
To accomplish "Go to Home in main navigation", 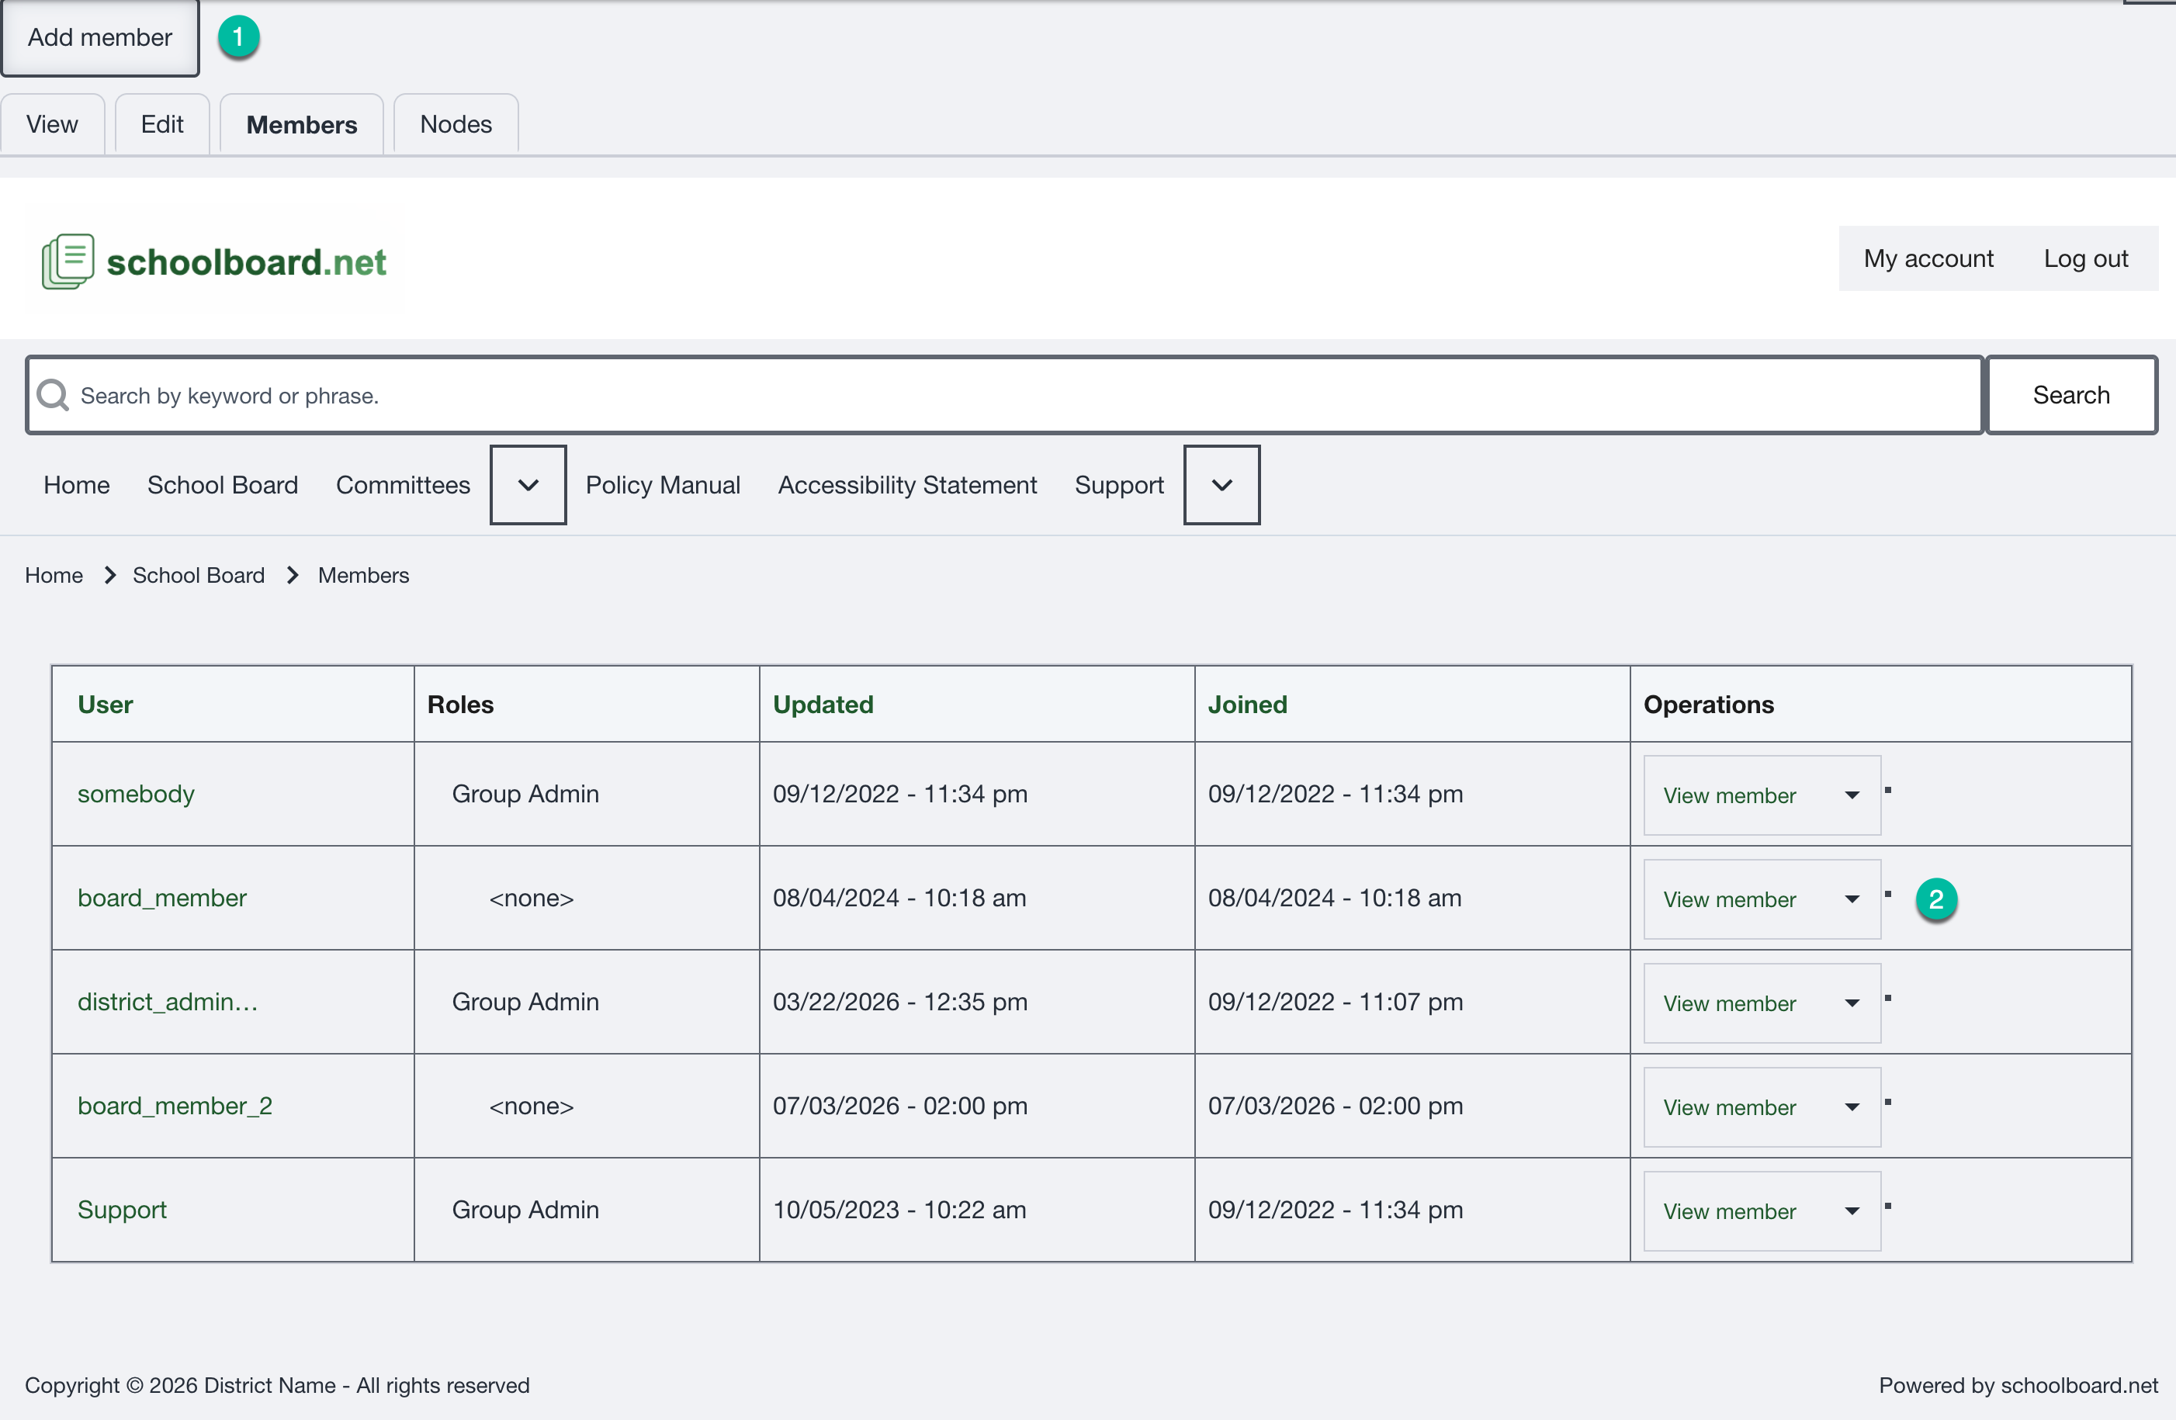I will tap(77, 485).
